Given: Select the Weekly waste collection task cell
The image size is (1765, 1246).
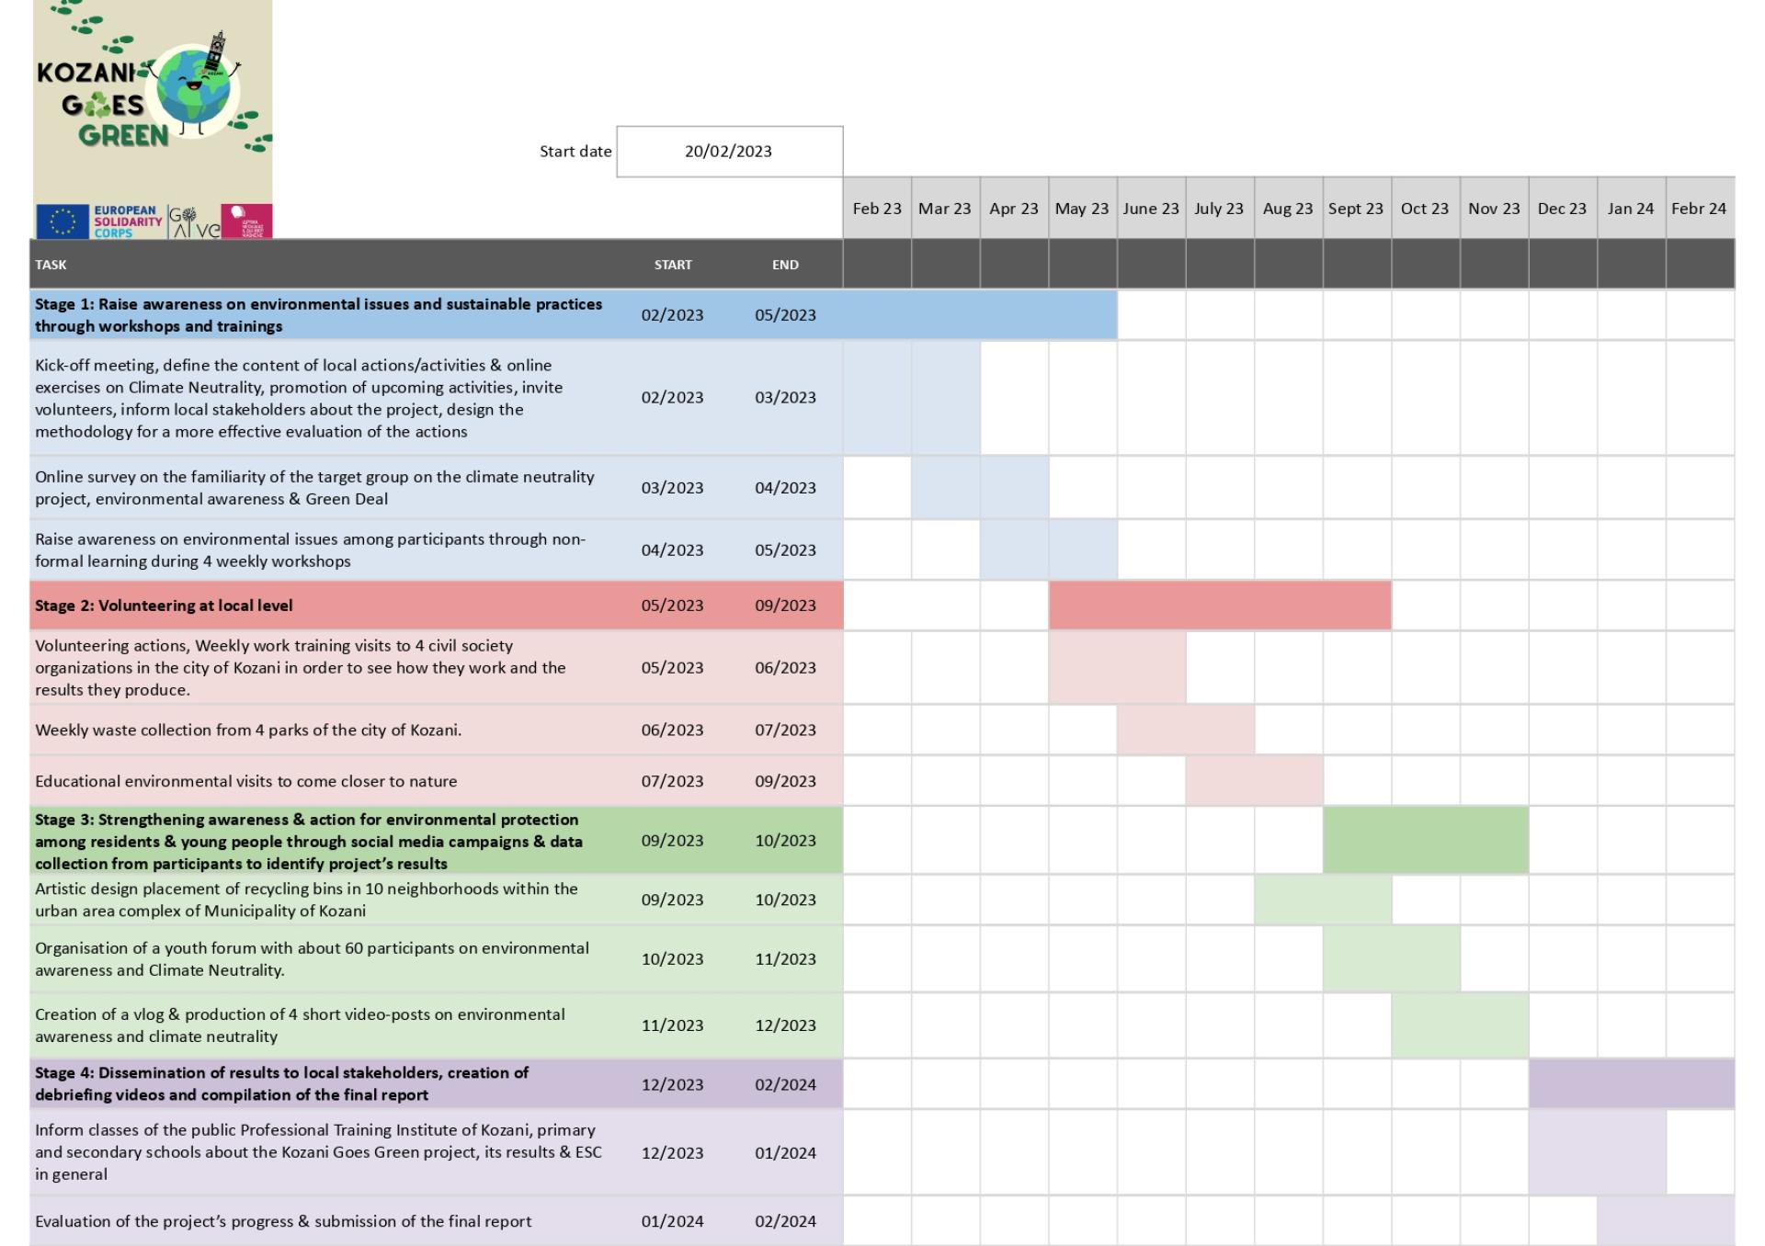Looking at the screenshot, I should pos(248,731).
